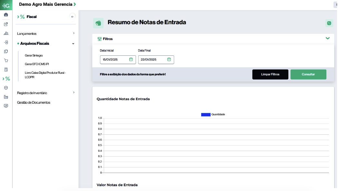The height and width of the screenshot is (191, 338).
Task: Open Gerar Sintegra menu item
Action: (x=34, y=55)
